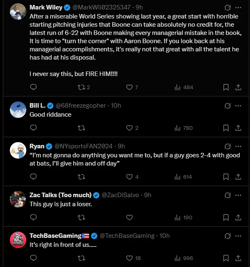Click TechBaseGaming's red avatar

(18, 239)
